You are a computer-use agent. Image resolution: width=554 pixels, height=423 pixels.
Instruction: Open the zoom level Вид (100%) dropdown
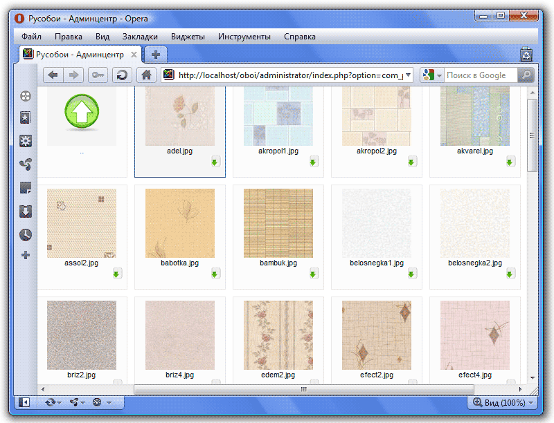tap(503, 402)
